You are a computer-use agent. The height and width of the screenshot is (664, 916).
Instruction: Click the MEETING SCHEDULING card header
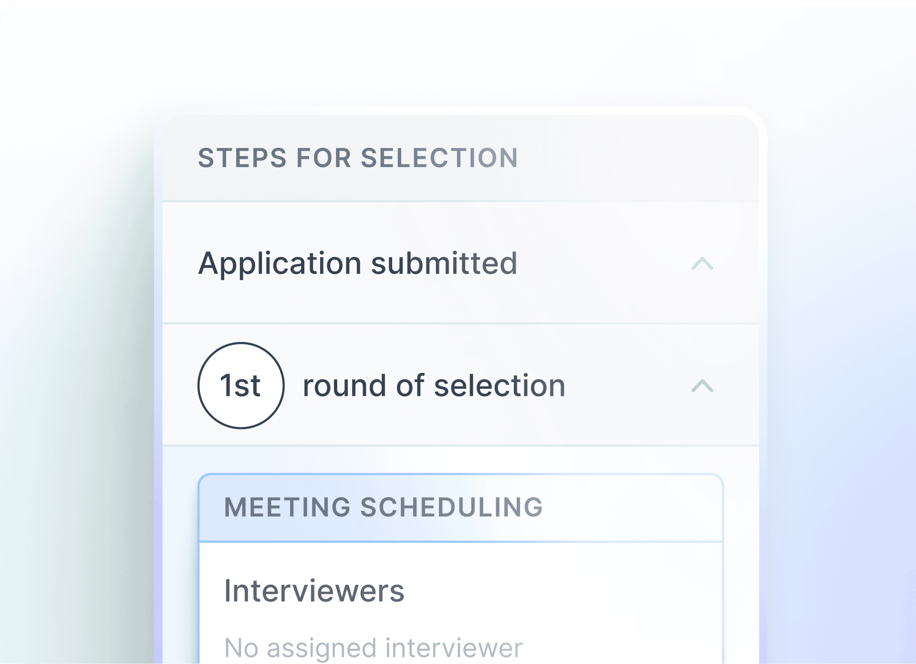460,508
